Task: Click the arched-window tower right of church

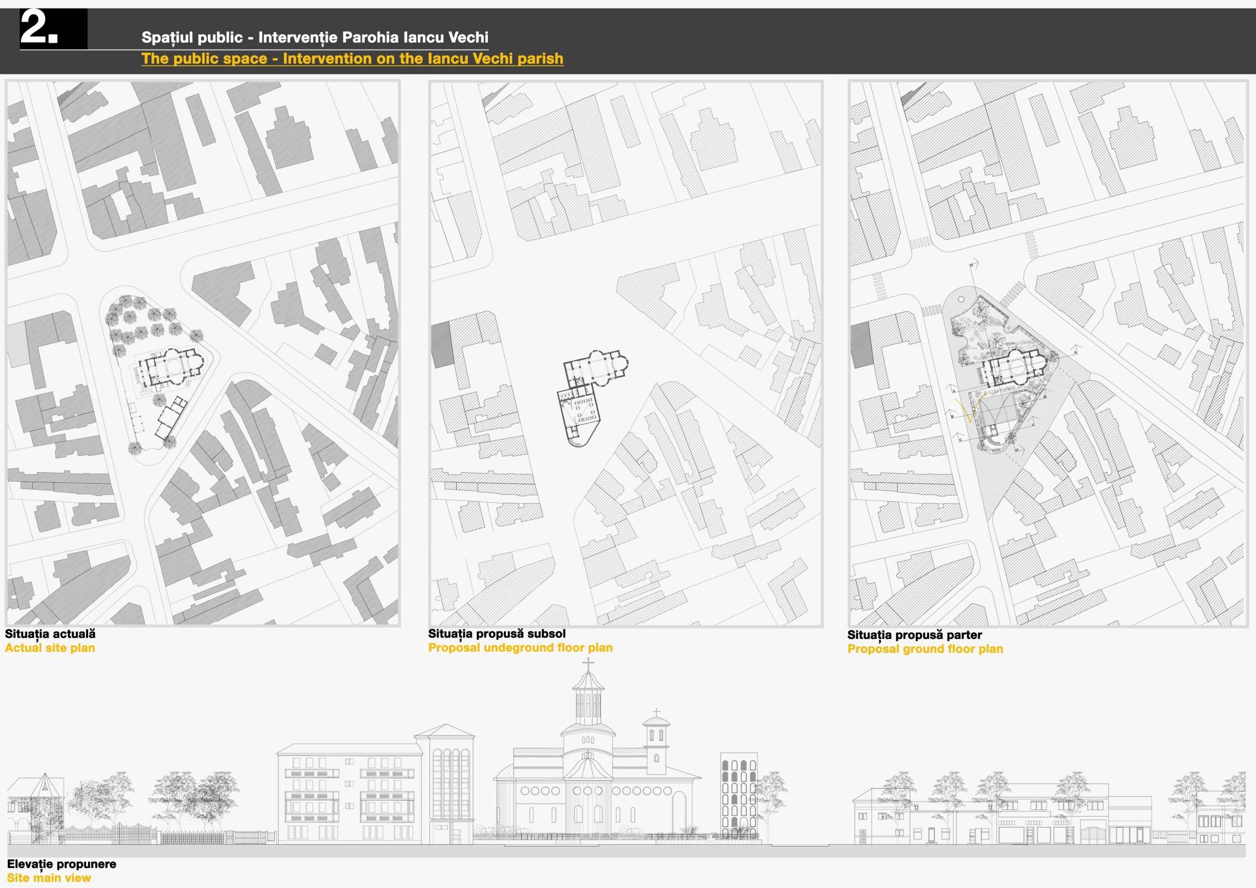Action: point(739,796)
